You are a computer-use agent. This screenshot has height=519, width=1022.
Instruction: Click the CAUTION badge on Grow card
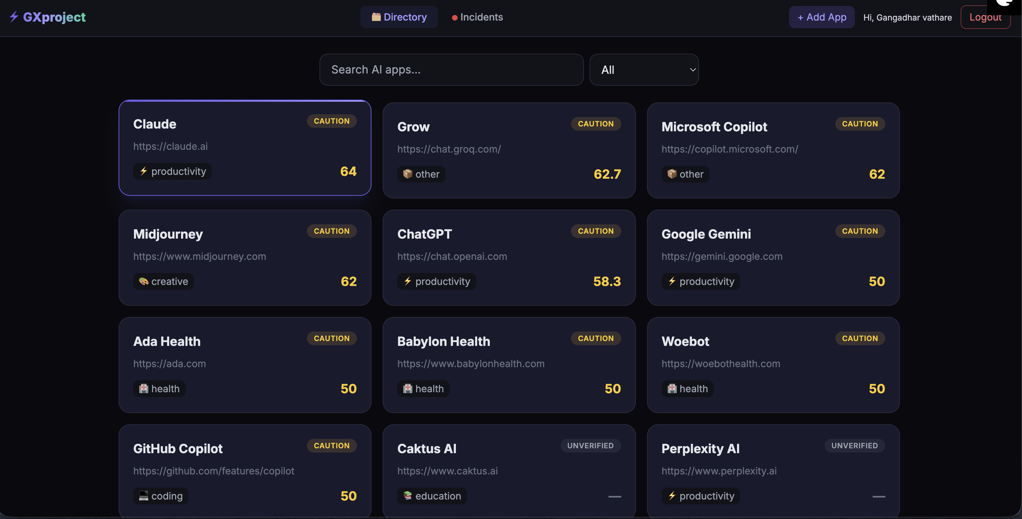tap(596, 124)
